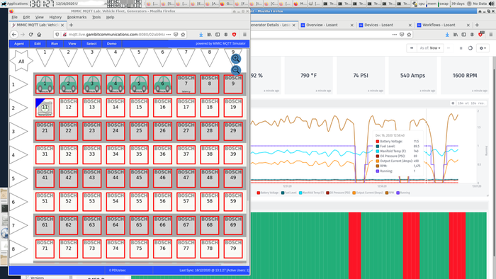Select vehicle agent 6 car icon

coord(162,84)
